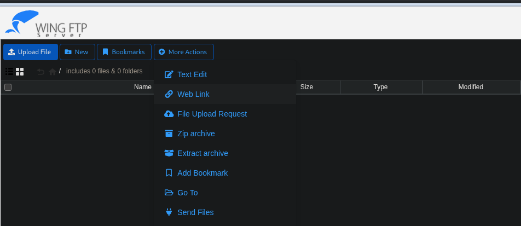
Task: Select File Upload Request menu entry
Action: [224, 114]
